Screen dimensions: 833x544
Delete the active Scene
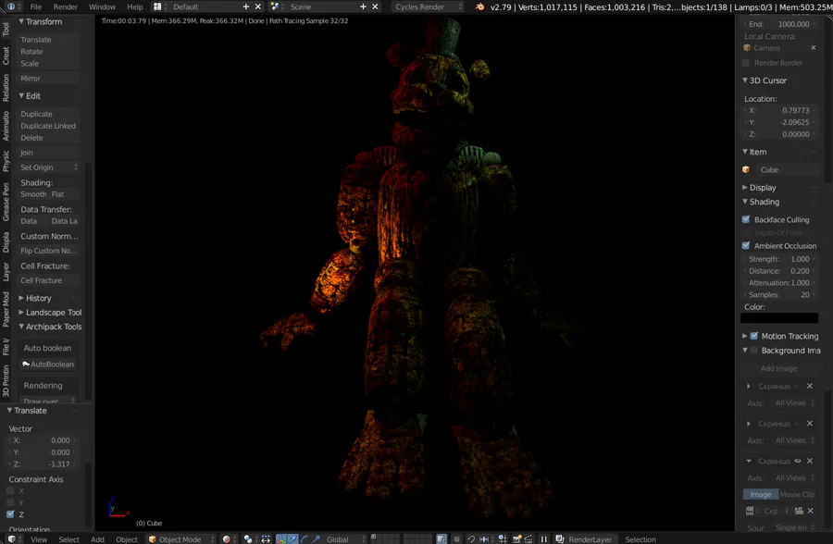pos(375,6)
